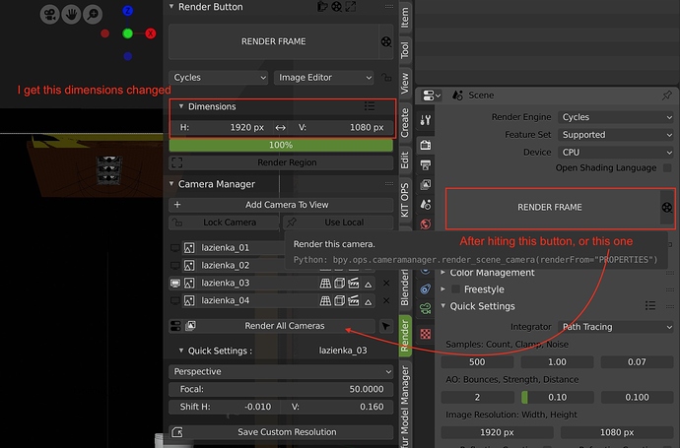Collapse the Dimensions subpanel
Image resolution: width=680 pixels, height=448 pixels.
click(x=181, y=106)
